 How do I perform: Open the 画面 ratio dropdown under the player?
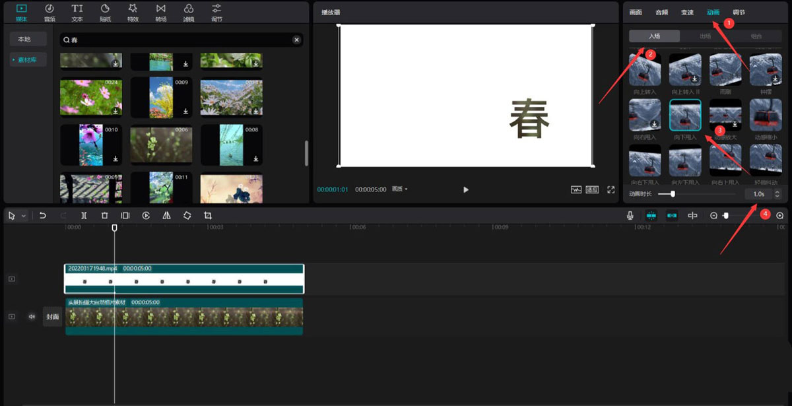pyautogui.click(x=400, y=189)
